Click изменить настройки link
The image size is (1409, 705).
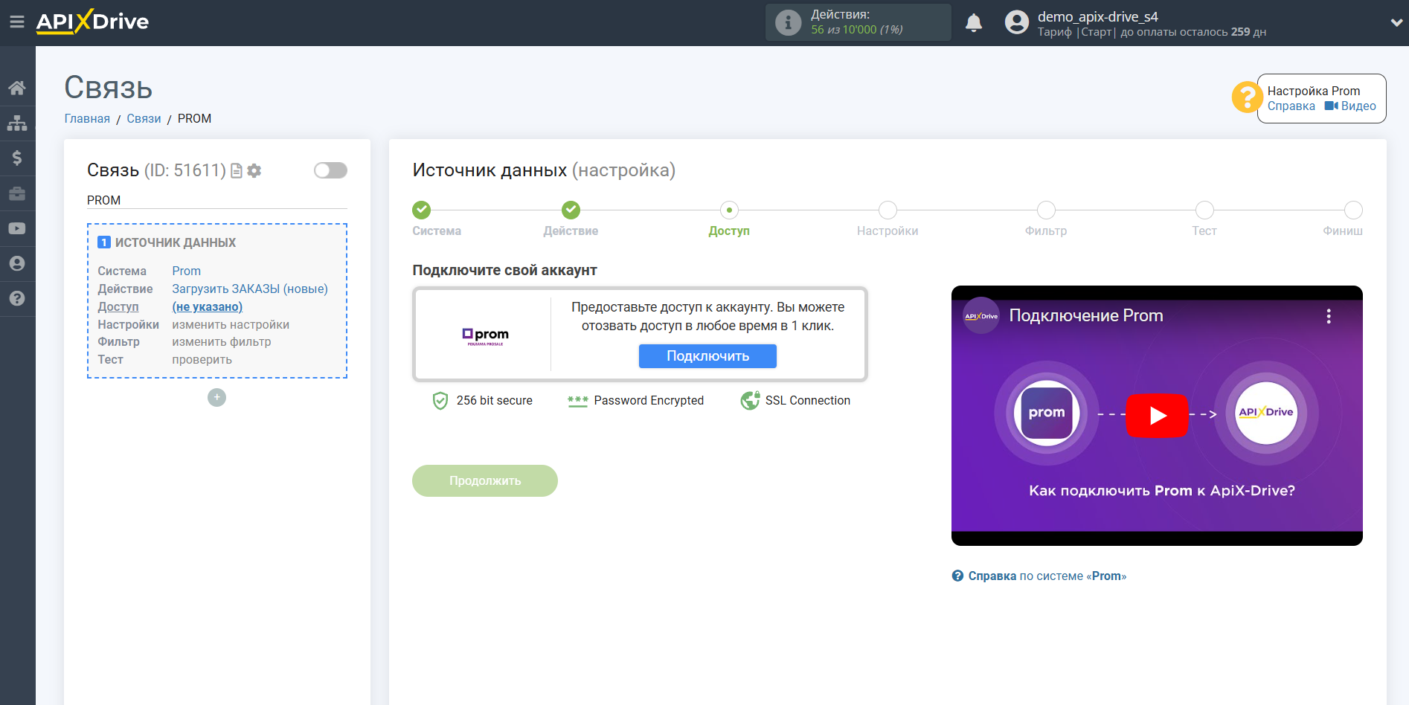click(x=231, y=324)
